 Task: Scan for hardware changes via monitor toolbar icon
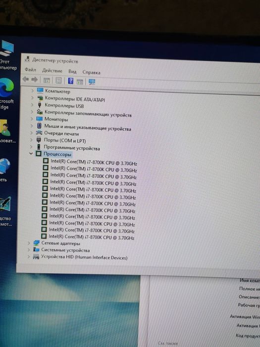[92, 82]
